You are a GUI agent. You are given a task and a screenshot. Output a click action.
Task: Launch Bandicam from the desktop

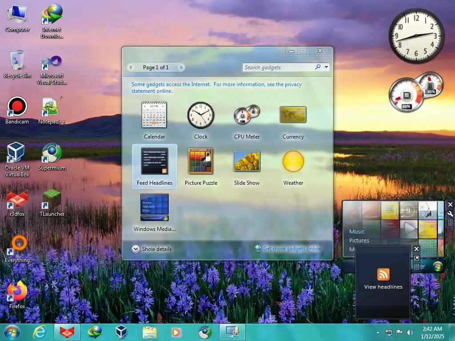(17, 111)
